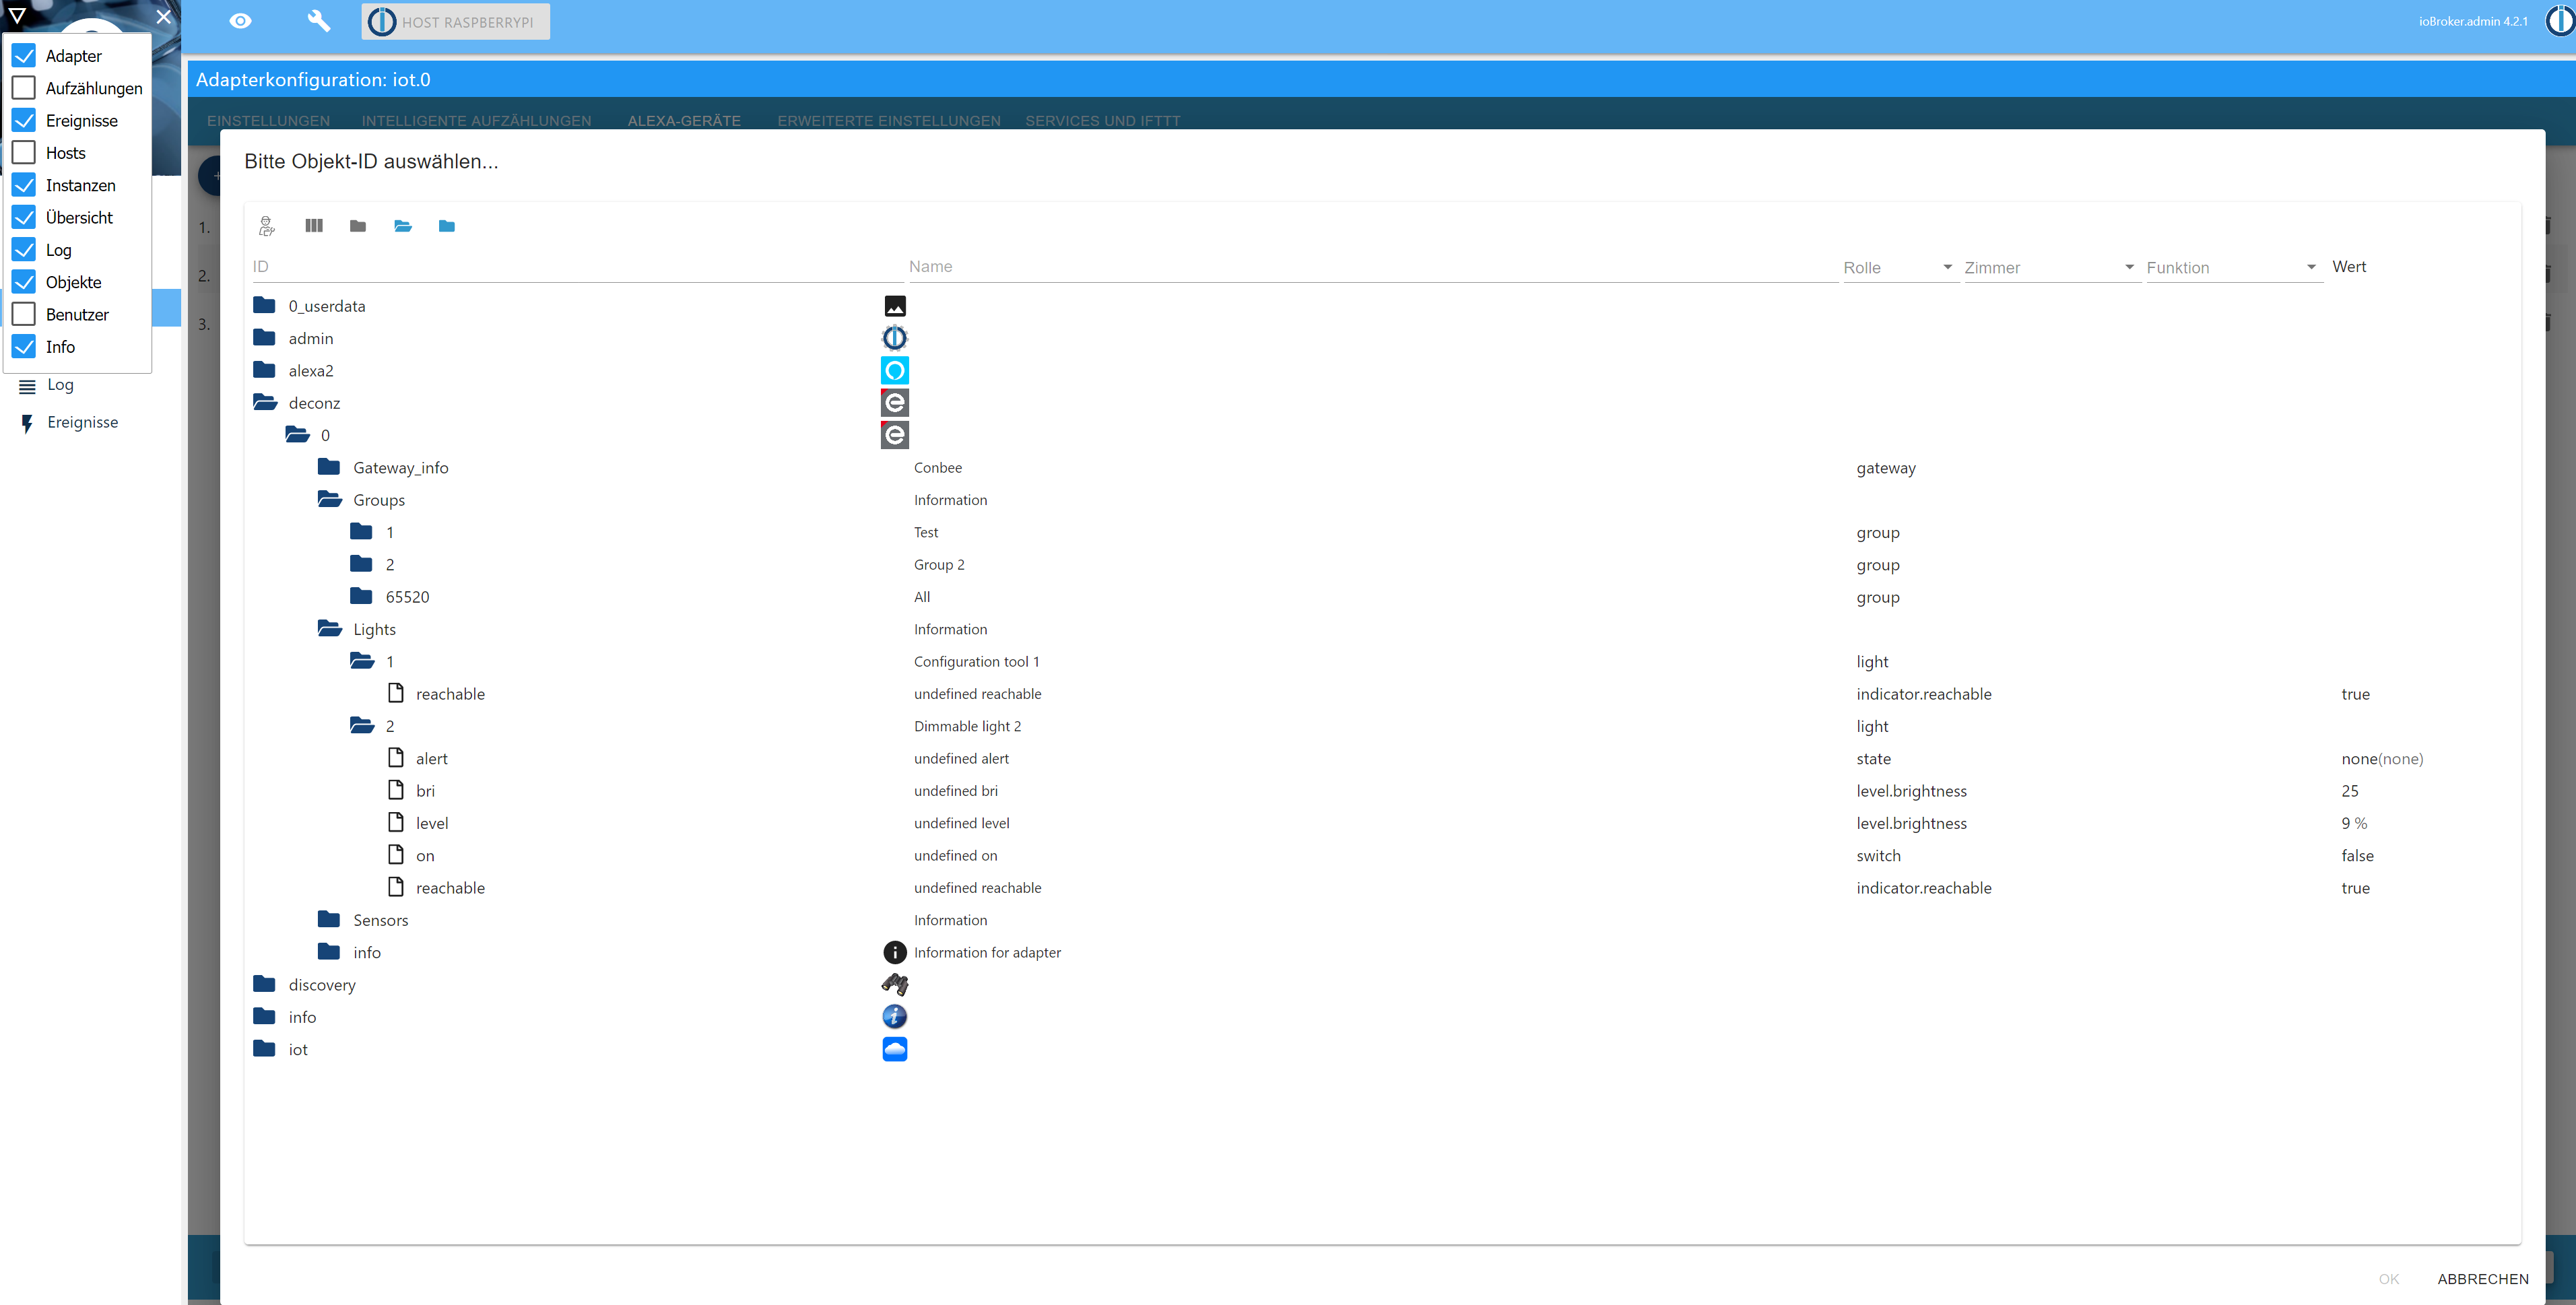Click the expert mode icon in dialog toolbar
2576x1305 pixels.
point(266,226)
